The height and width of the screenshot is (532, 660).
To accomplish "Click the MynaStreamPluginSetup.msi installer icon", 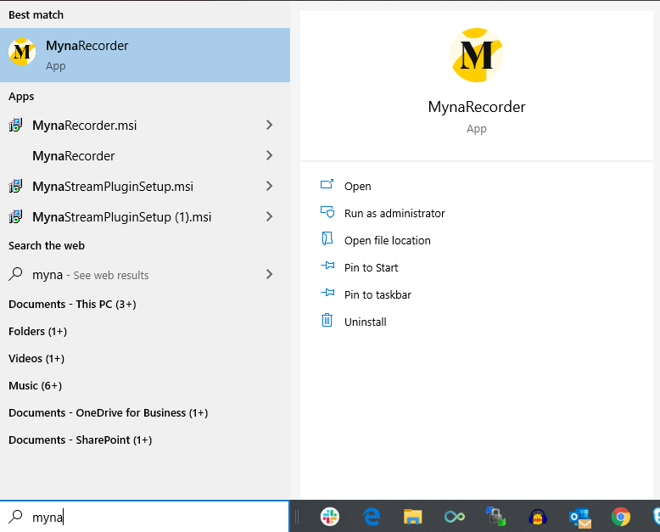I will click(15, 186).
